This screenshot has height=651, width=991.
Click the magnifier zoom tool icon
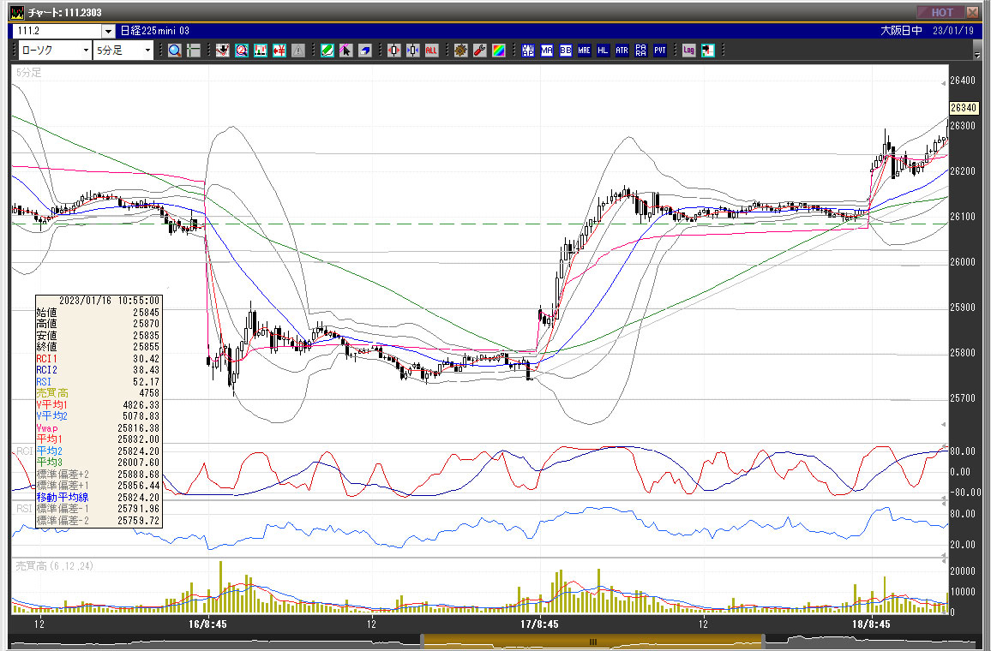point(175,51)
